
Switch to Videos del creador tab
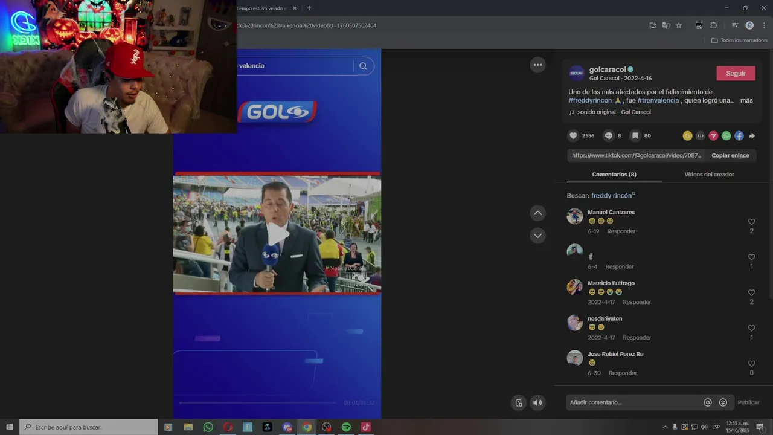pyautogui.click(x=709, y=174)
